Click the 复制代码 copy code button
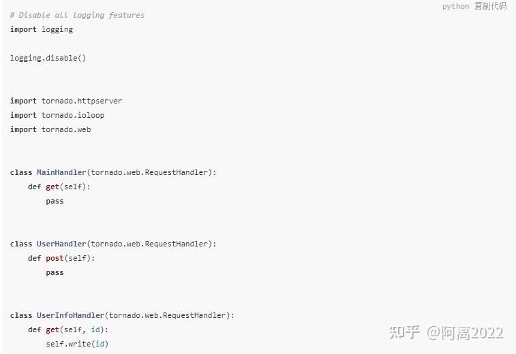Screen dimensions: 516x354 490,6
